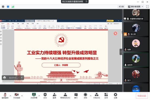Viewport: 150px width, 100px height.
Task: Check the green network signal icon
Action: coord(13,7)
